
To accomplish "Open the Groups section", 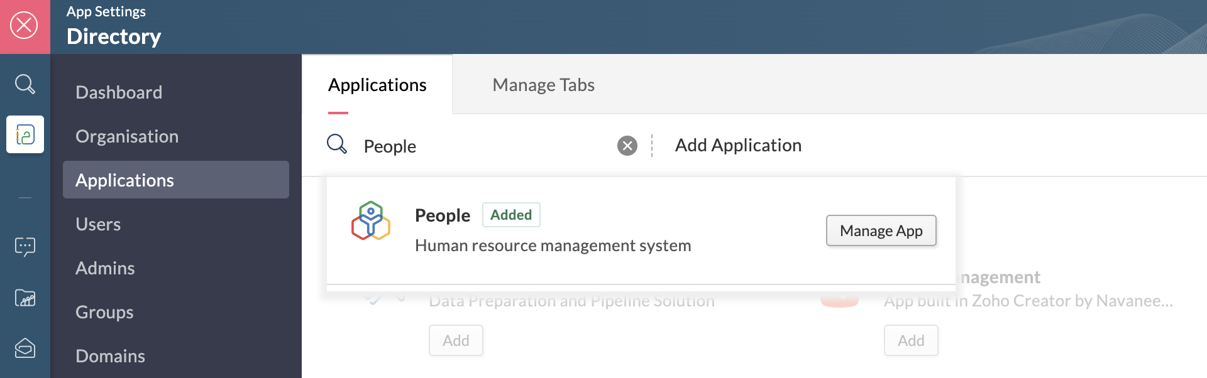I will click(x=104, y=312).
